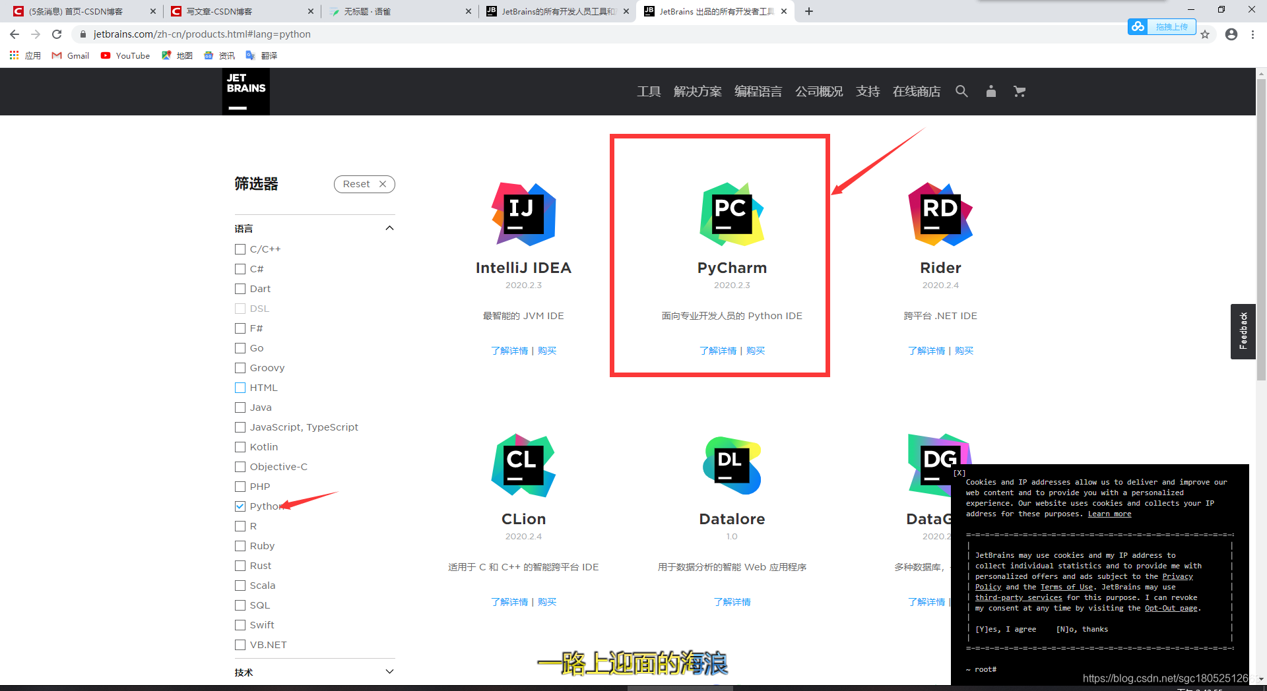
Task: Open the Chrome user profile icon
Action: [1231, 34]
